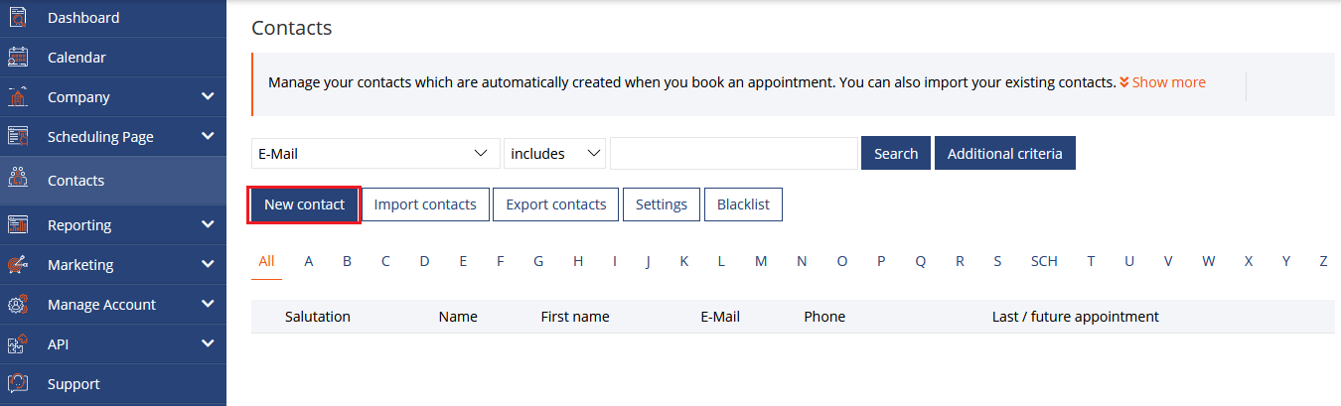The height and width of the screenshot is (406, 1341).
Task: Select the All alphabet filter
Action: click(x=266, y=261)
